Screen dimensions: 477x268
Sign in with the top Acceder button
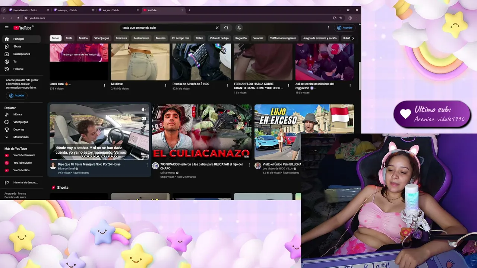345,28
